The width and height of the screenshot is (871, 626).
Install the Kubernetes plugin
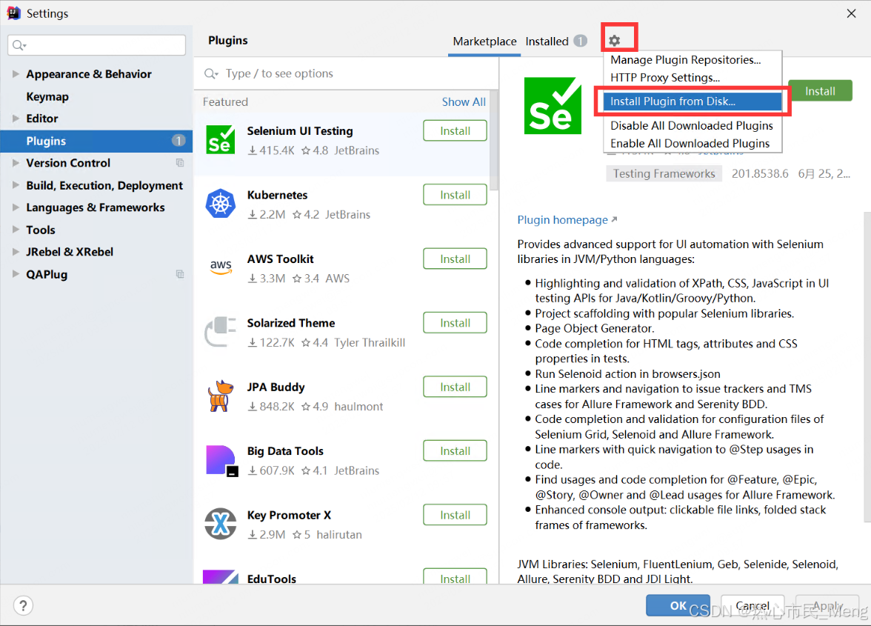coord(455,195)
